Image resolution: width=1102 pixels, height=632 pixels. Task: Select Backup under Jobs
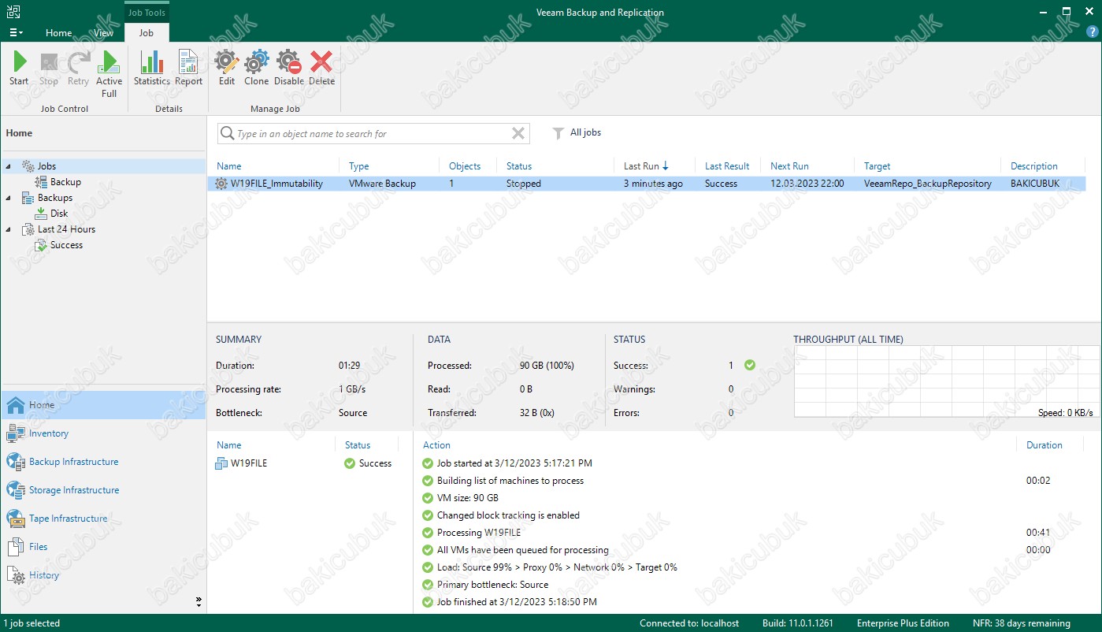65,182
